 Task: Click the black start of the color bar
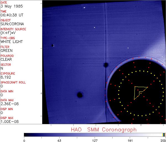pos(25,135)
